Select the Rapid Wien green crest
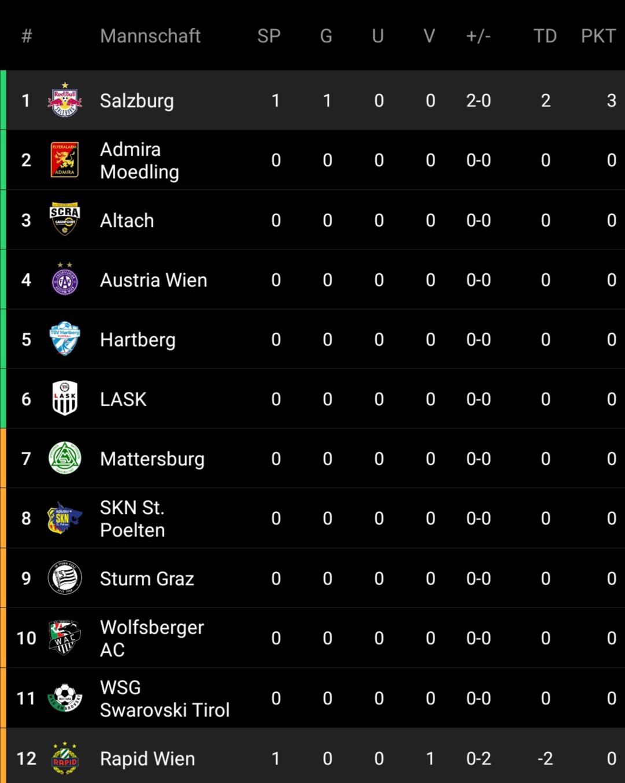This screenshot has height=783, width=625. [65, 758]
